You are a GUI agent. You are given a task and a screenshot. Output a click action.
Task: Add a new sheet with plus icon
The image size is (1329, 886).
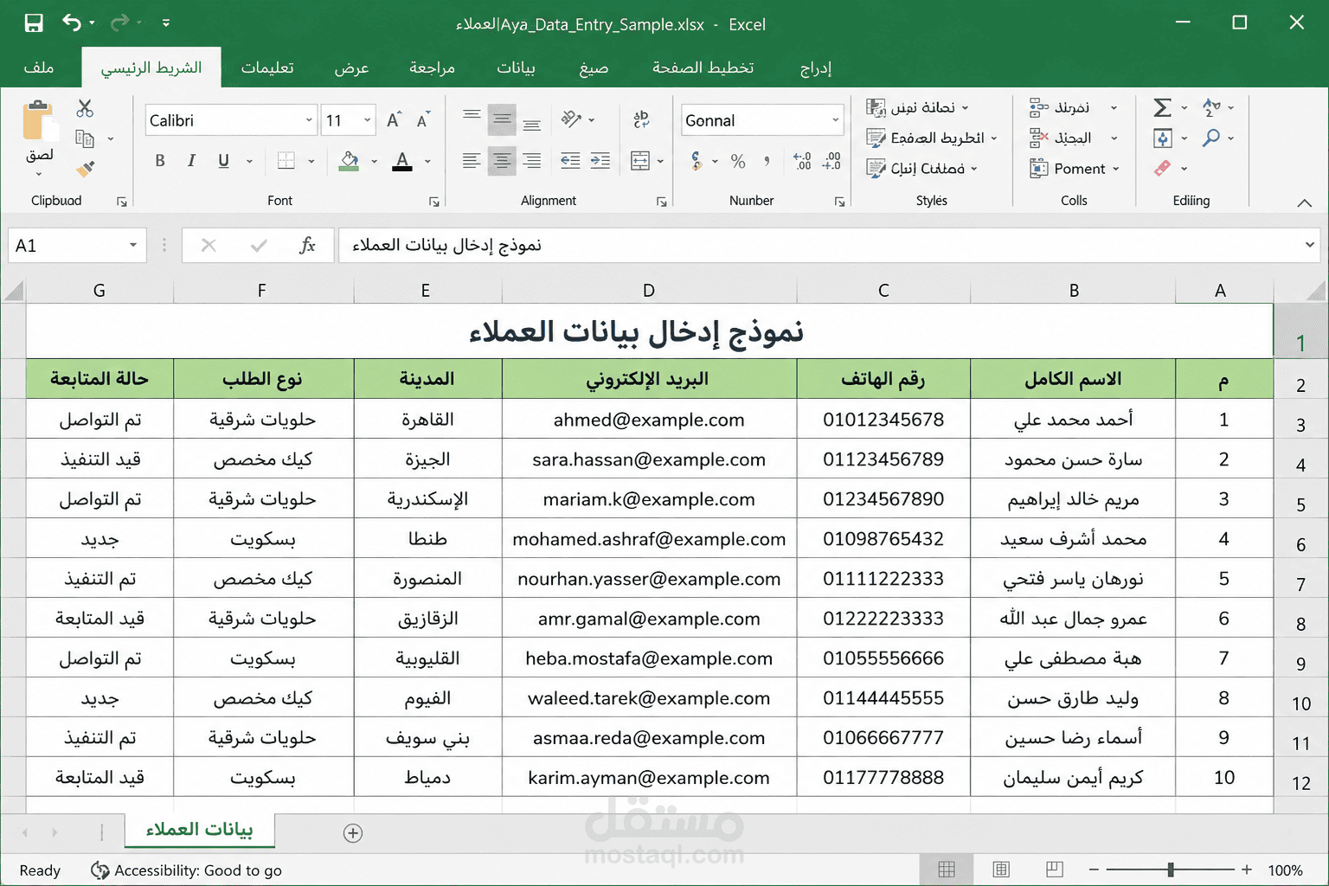(x=353, y=833)
